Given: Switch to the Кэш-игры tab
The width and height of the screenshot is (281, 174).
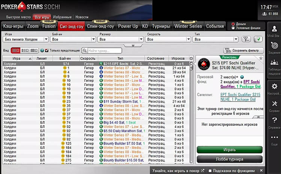Looking at the screenshot, I should pyautogui.click(x=13, y=26).
